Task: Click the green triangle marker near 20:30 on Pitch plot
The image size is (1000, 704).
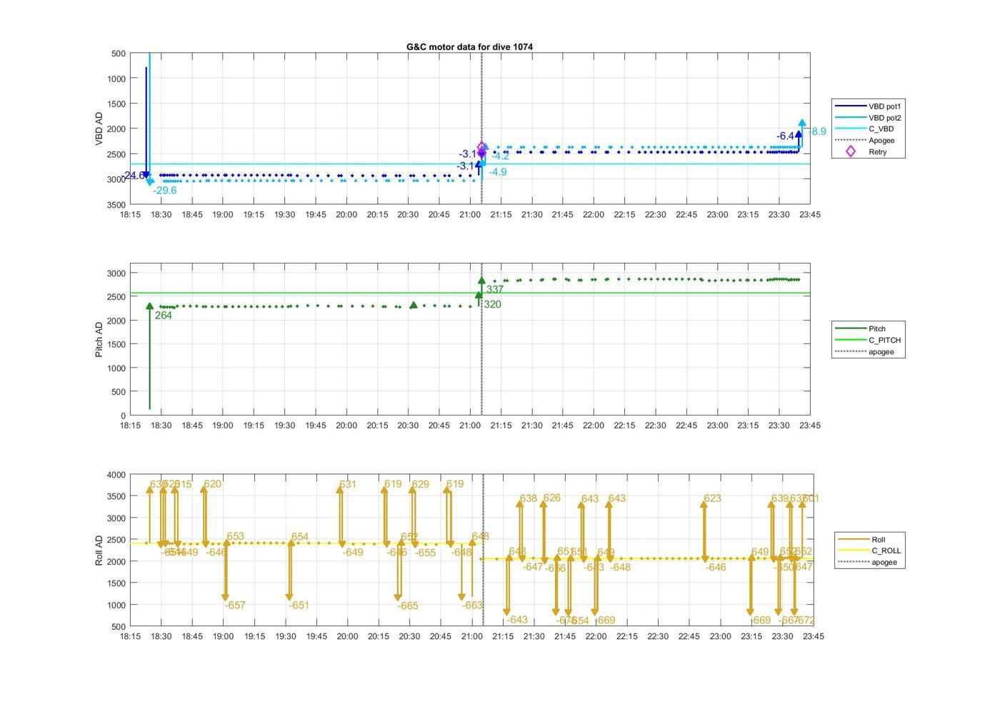Action: click(x=413, y=305)
